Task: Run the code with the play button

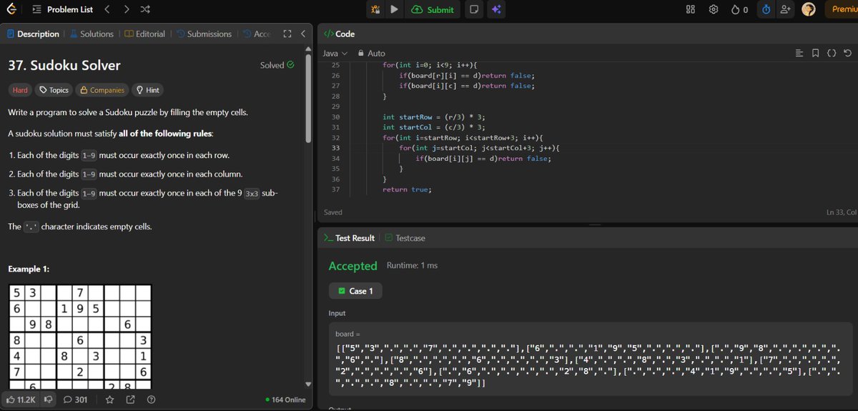Action: point(394,9)
